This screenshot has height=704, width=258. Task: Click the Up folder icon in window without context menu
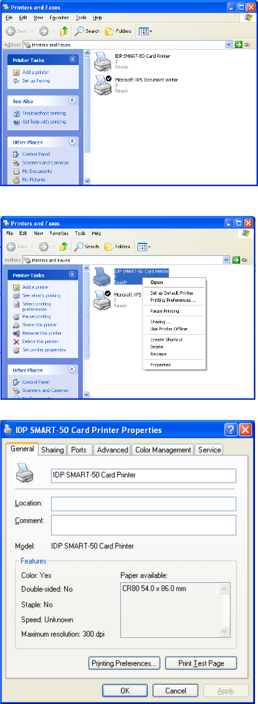(64, 31)
